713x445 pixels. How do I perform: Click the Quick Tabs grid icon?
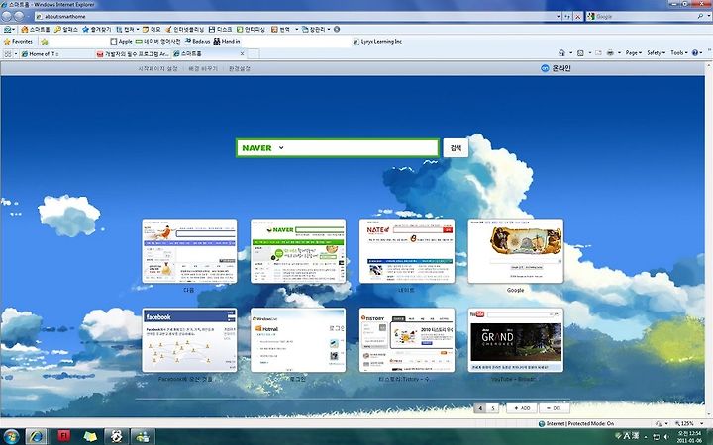coord(7,54)
